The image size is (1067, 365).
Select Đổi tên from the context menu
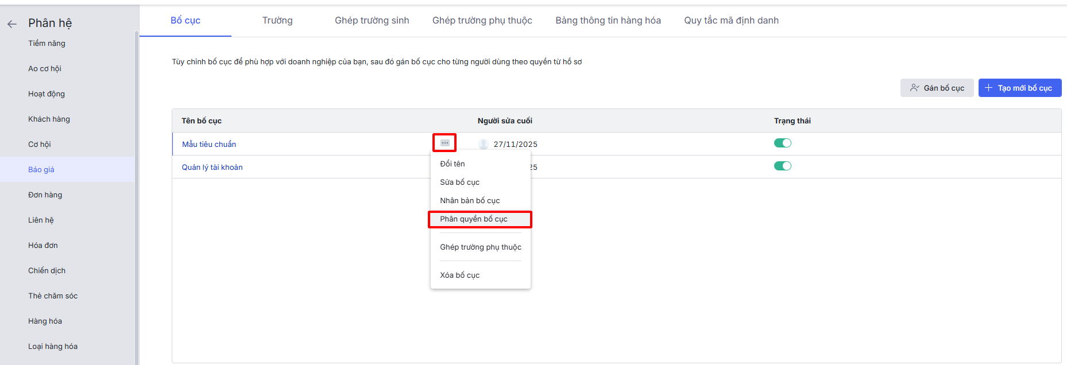pos(453,164)
